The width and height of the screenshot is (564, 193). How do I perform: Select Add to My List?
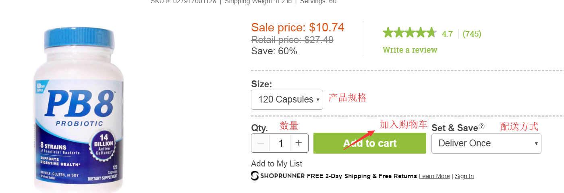276,164
